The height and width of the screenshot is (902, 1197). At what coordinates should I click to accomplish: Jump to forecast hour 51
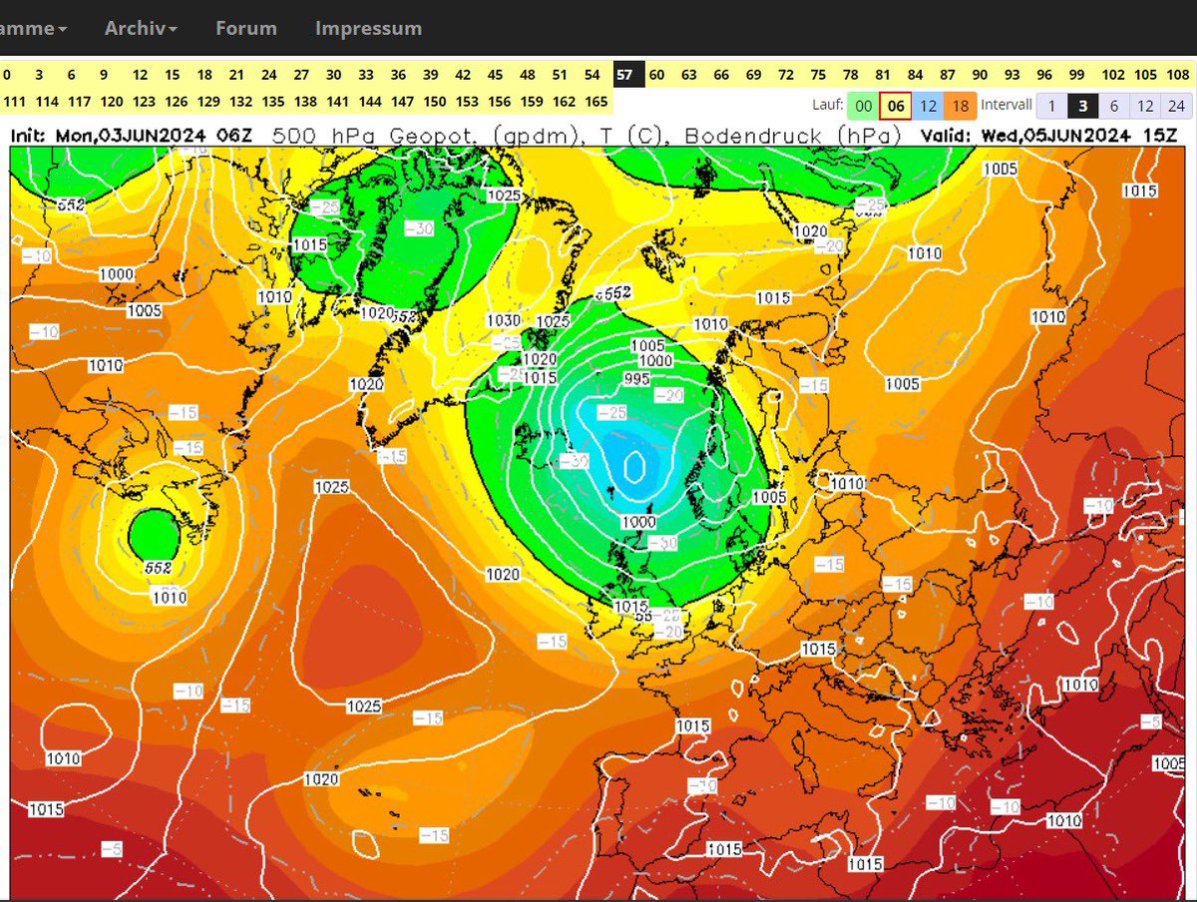560,75
